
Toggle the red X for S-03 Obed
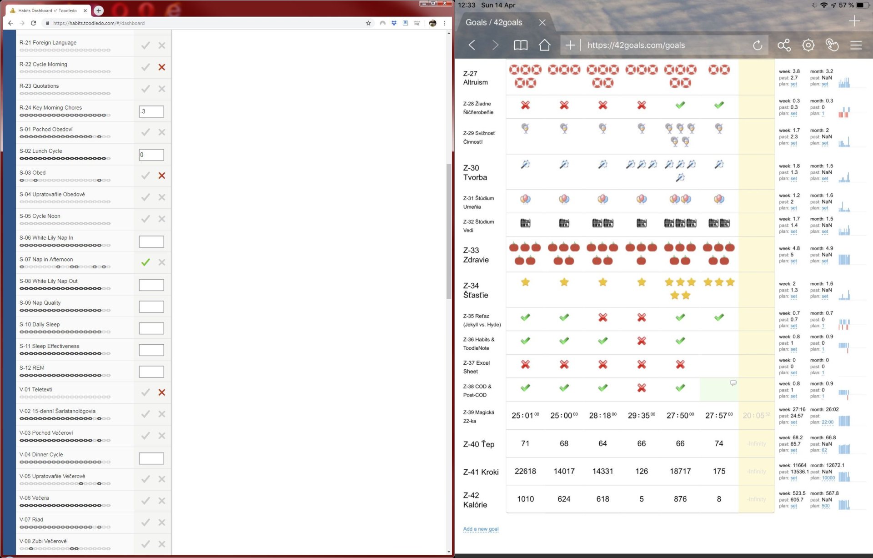tap(161, 176)
